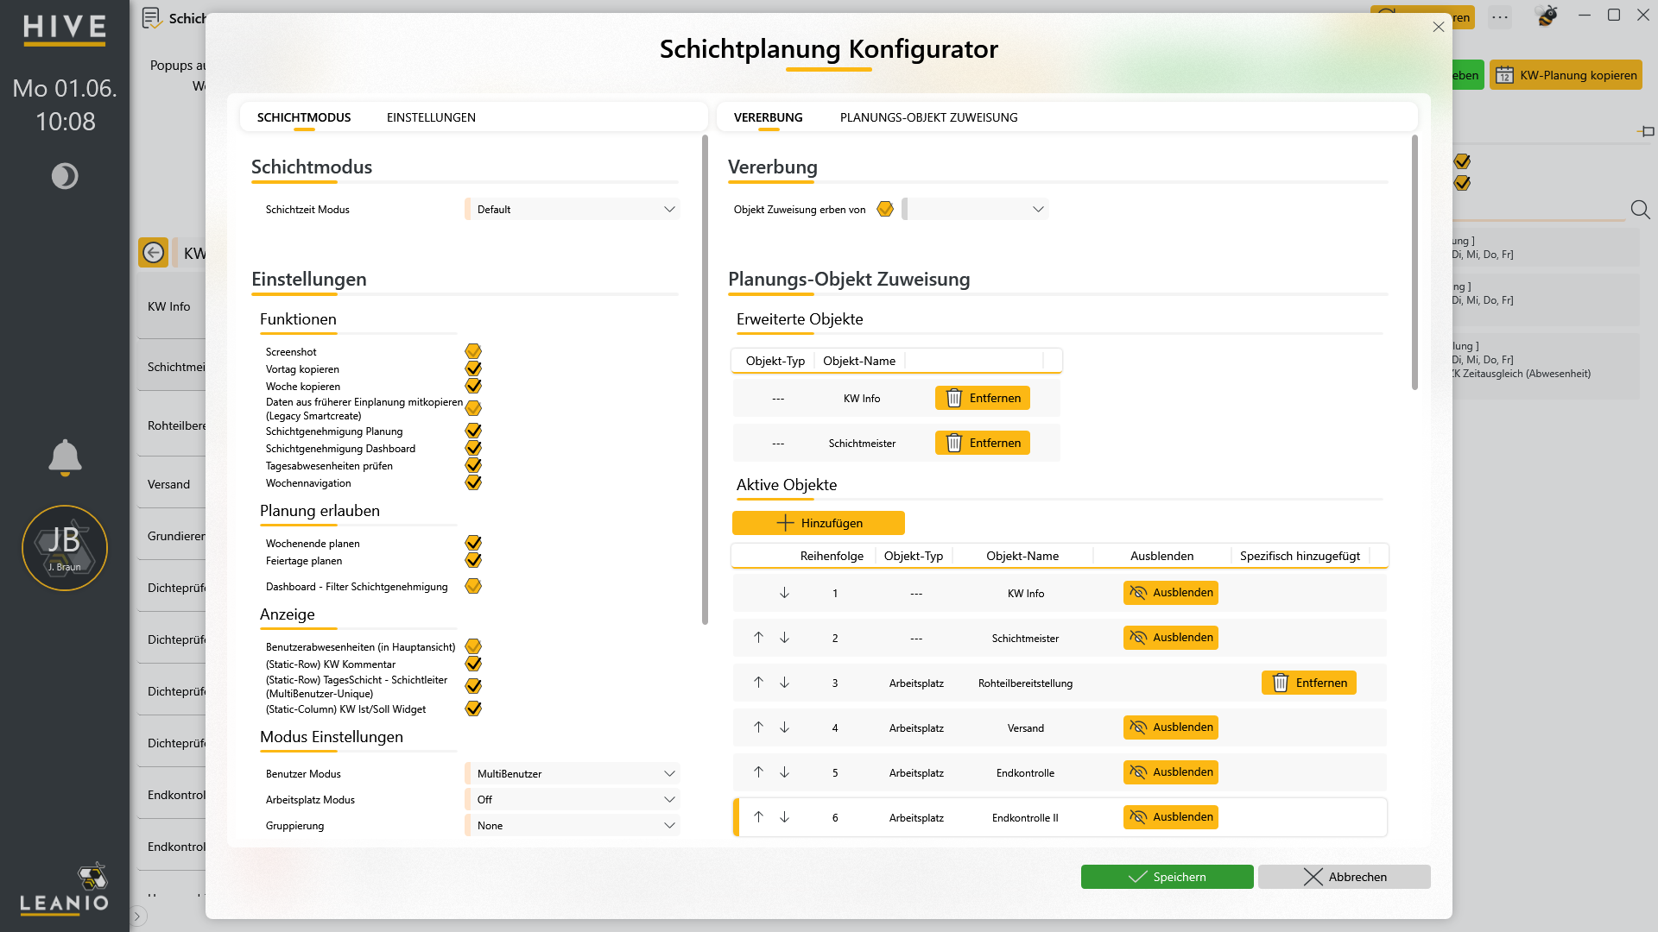Open the erben von dropdown
1658x932 pixels.
pos(976,209)
